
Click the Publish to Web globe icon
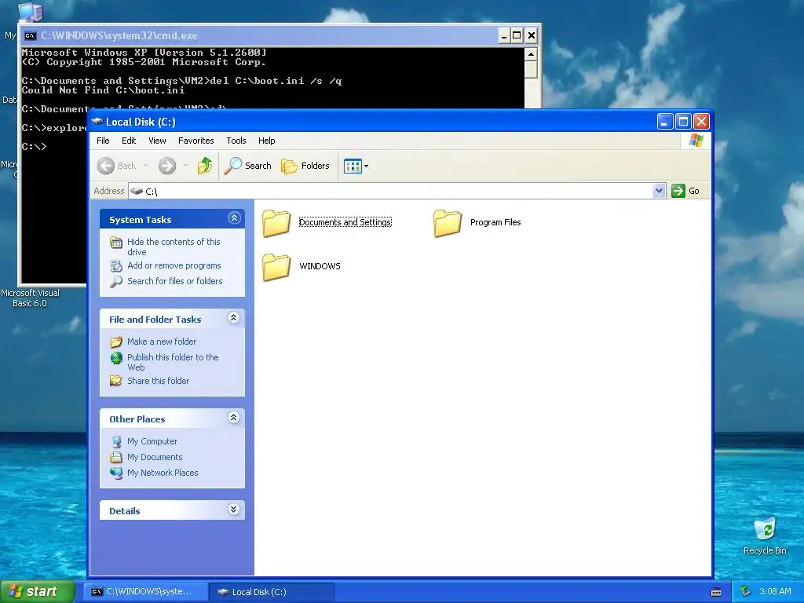pyautogui.click(x=116, y=357)
